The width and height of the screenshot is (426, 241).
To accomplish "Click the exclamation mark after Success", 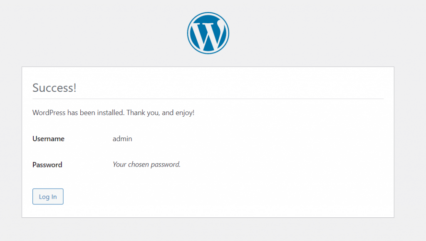I will tap(75, 88).
